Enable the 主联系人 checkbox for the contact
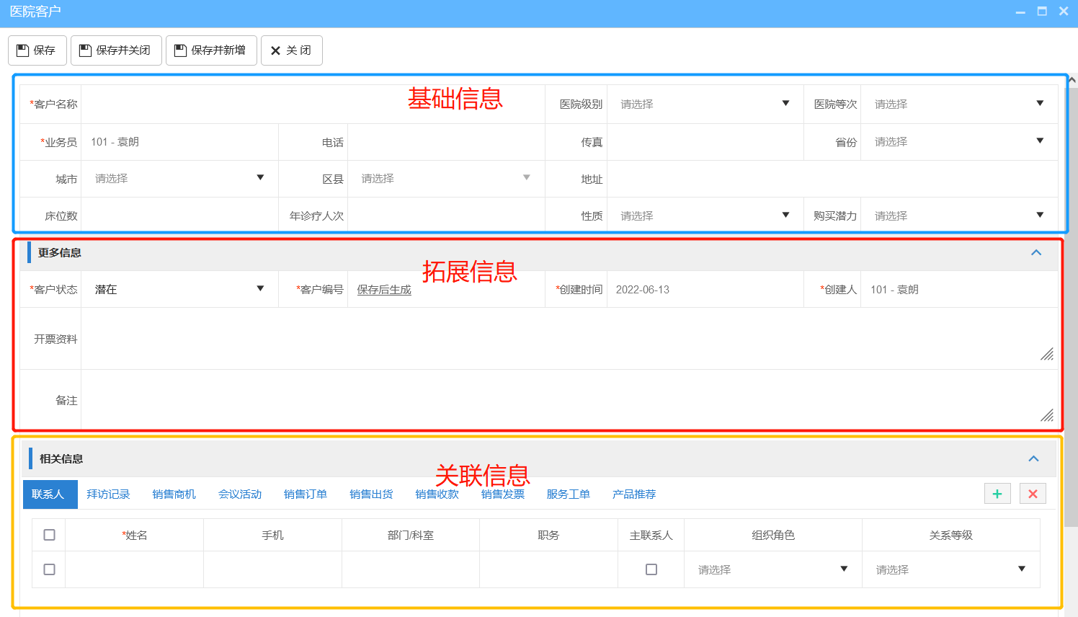This screenshot has height=617, width=1078. (x=651, y=569)
